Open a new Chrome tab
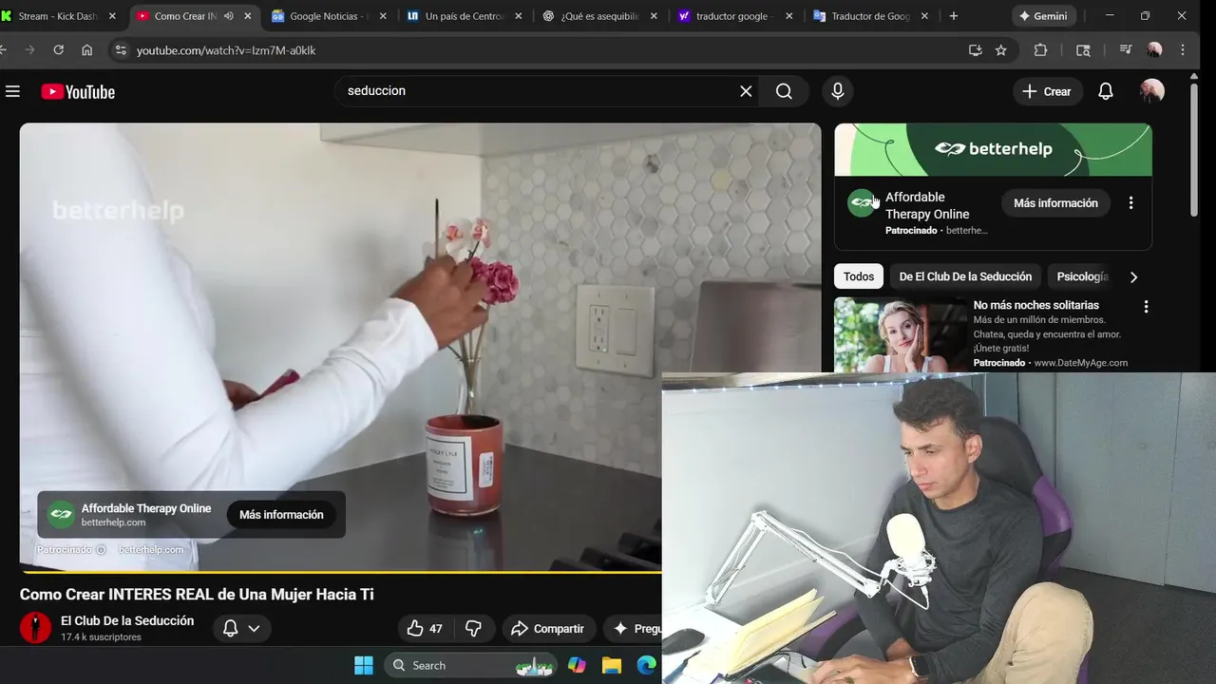 point(954,16)
